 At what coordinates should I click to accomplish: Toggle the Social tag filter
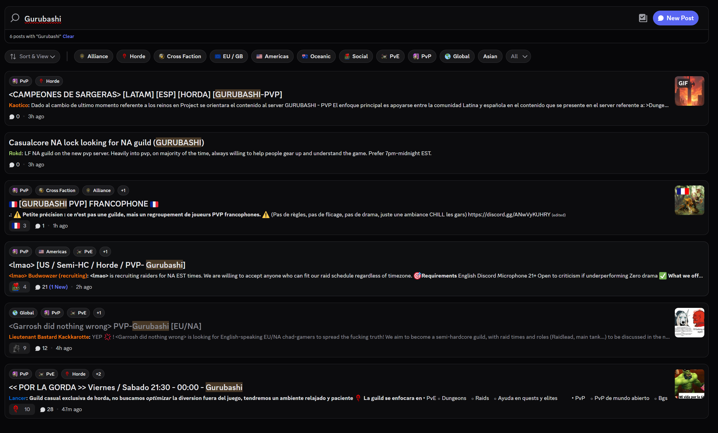[x=356, y=57]
